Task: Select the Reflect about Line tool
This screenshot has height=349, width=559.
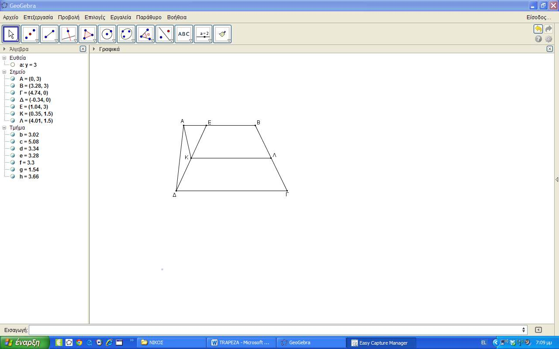Action: 165,34
